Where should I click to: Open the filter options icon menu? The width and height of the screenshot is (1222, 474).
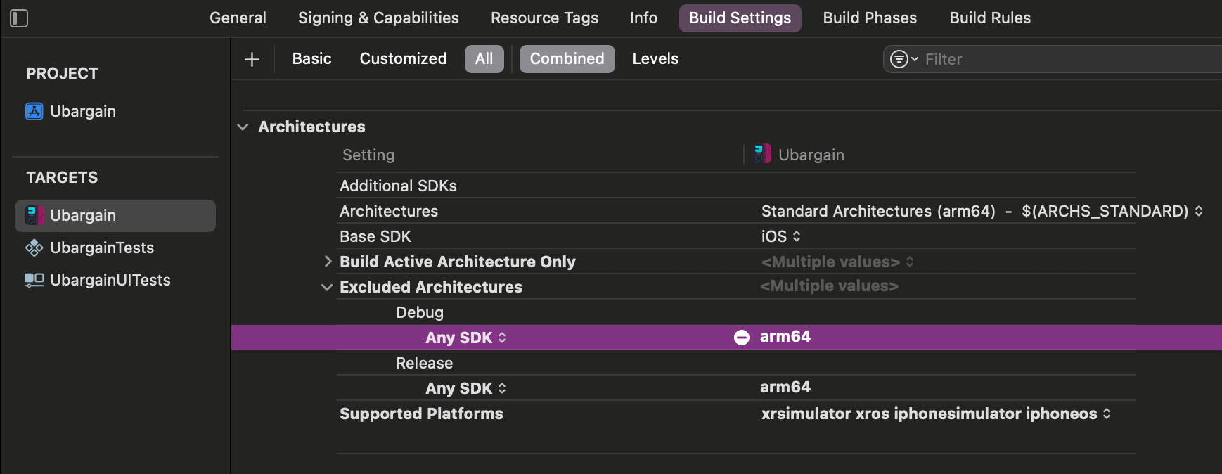pyautogui.click(x=903, y=59)
